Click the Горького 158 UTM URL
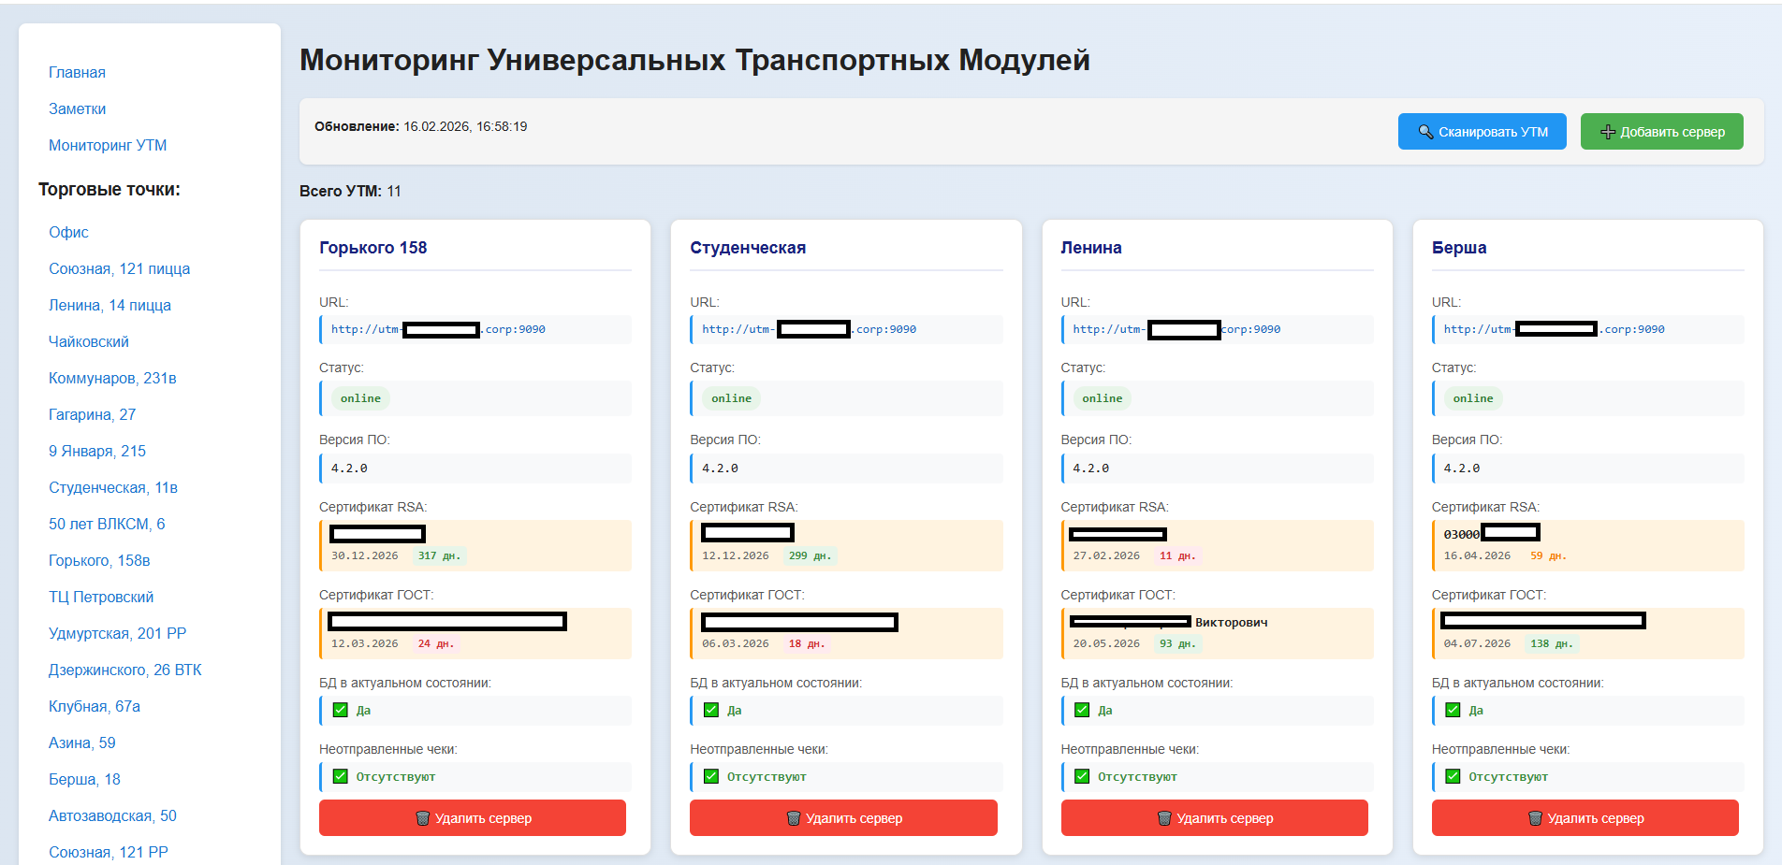1782x865 pixels. 438,329
